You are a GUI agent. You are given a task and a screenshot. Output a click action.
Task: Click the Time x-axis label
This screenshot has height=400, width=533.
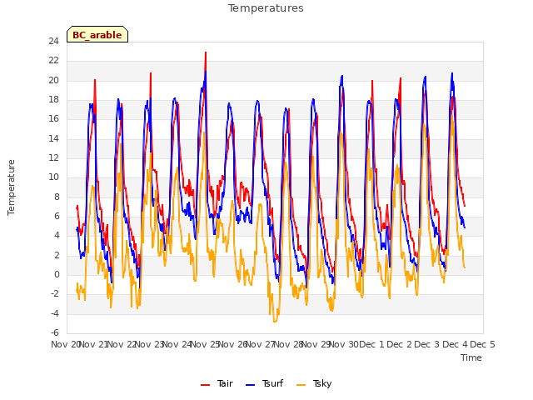click(471, 357)
